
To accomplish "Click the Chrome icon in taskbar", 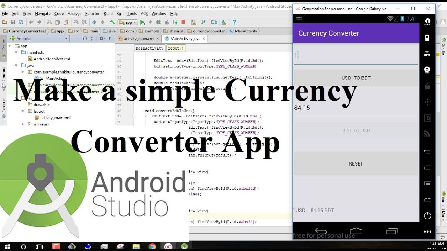I will click(x=152, y=246).
